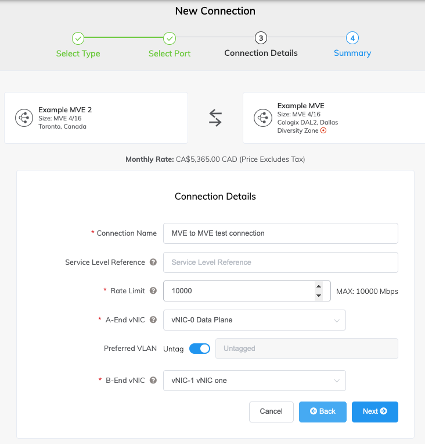Click the B-End vNIC help question mark
Screen dimensions: 425x444
click(x=153, y=381)
